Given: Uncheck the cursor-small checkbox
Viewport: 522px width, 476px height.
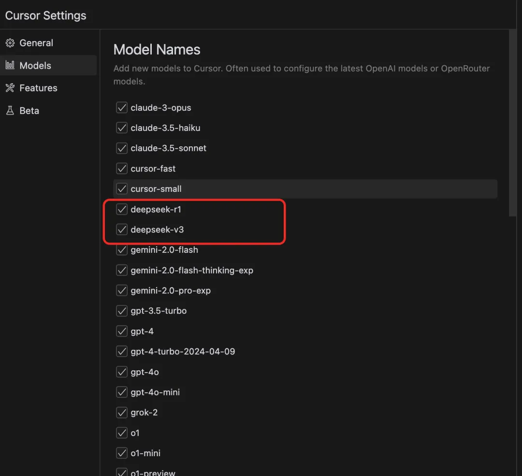Looking at the screenshot, I should coord(122,189).
